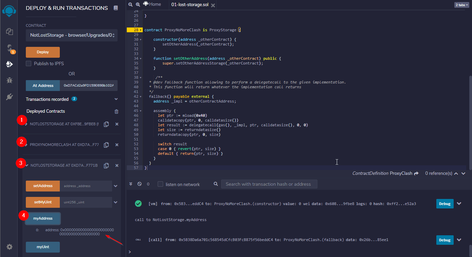Copy address of NOTLOSTSTORAGE AT 0XF8E
The height and width of the screenshot is (257, 472).
[106, 124]
